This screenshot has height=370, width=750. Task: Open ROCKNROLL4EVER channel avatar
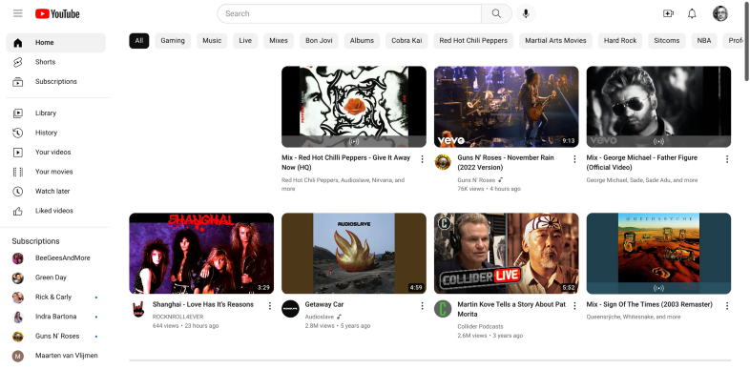(x=138, y=309)
